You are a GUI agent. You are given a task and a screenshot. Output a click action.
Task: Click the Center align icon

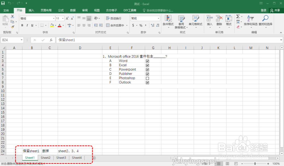[x=84, y=25]
